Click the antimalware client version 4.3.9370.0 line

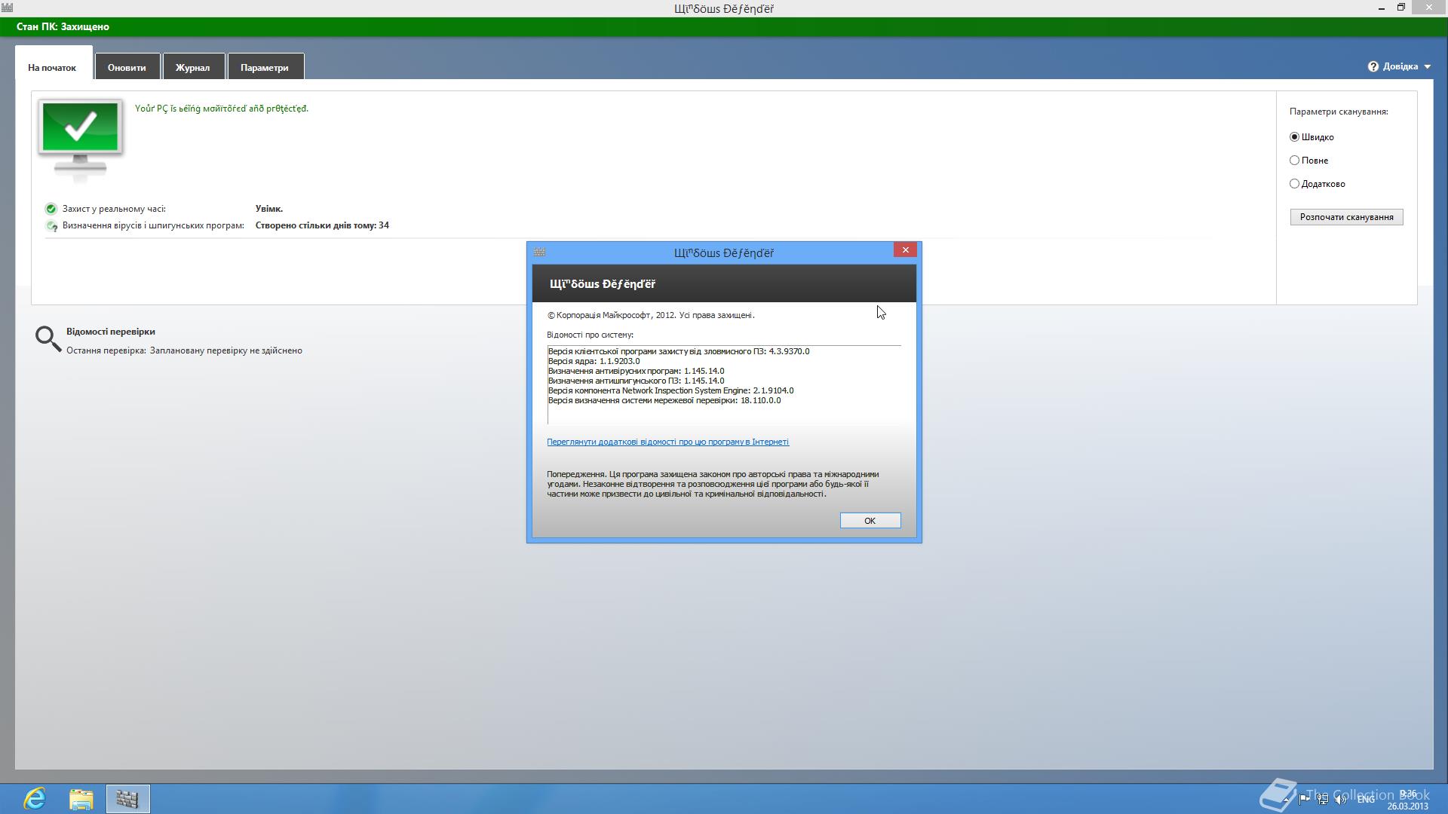click(678, 351)
